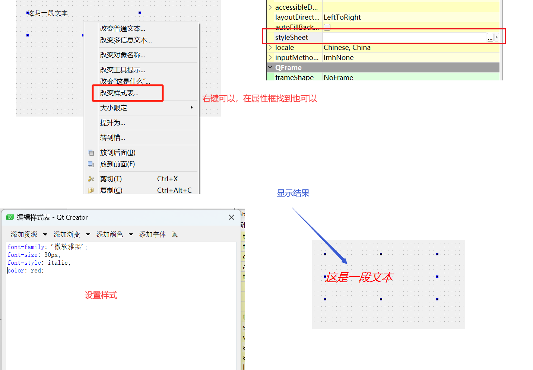
Task: Click the Ctrl+X shortcut text on the cut row
Action: (x=167, y=179)
